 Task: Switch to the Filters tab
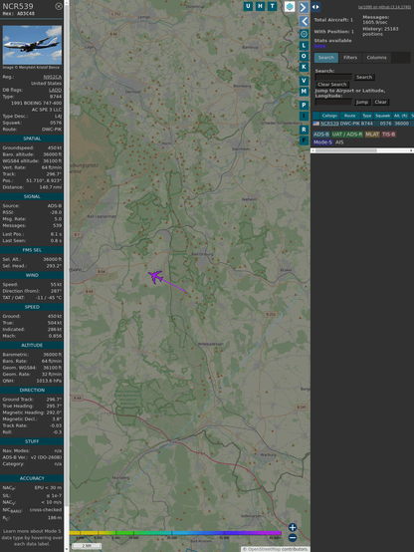[350, 58]
